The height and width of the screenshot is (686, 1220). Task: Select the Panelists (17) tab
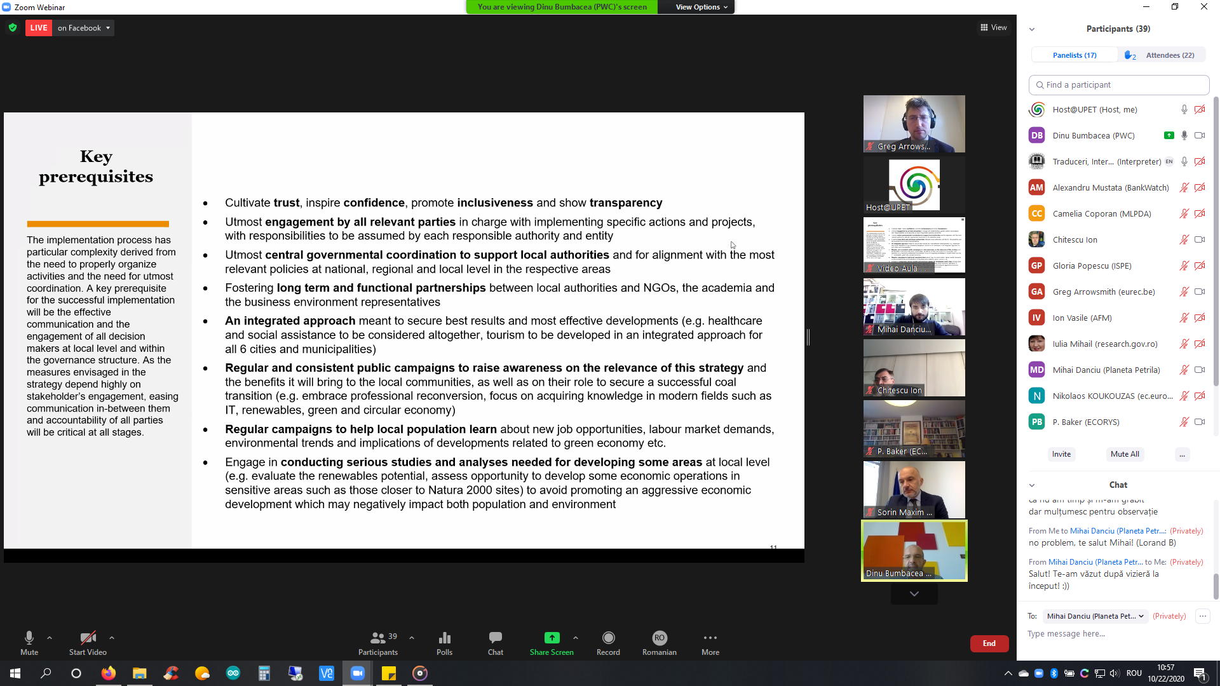click(x=1074, y=55)
